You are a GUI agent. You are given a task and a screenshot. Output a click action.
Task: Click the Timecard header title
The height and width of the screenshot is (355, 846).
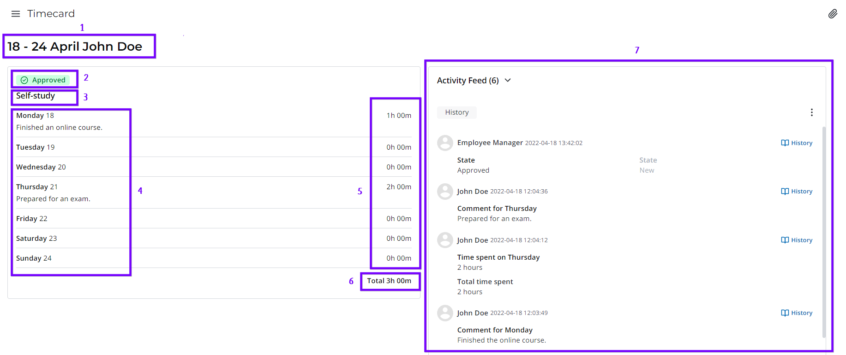(x=51, y=14)
